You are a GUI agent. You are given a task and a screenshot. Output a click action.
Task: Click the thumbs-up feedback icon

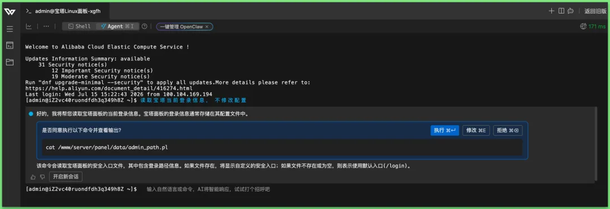coord(33,177)
